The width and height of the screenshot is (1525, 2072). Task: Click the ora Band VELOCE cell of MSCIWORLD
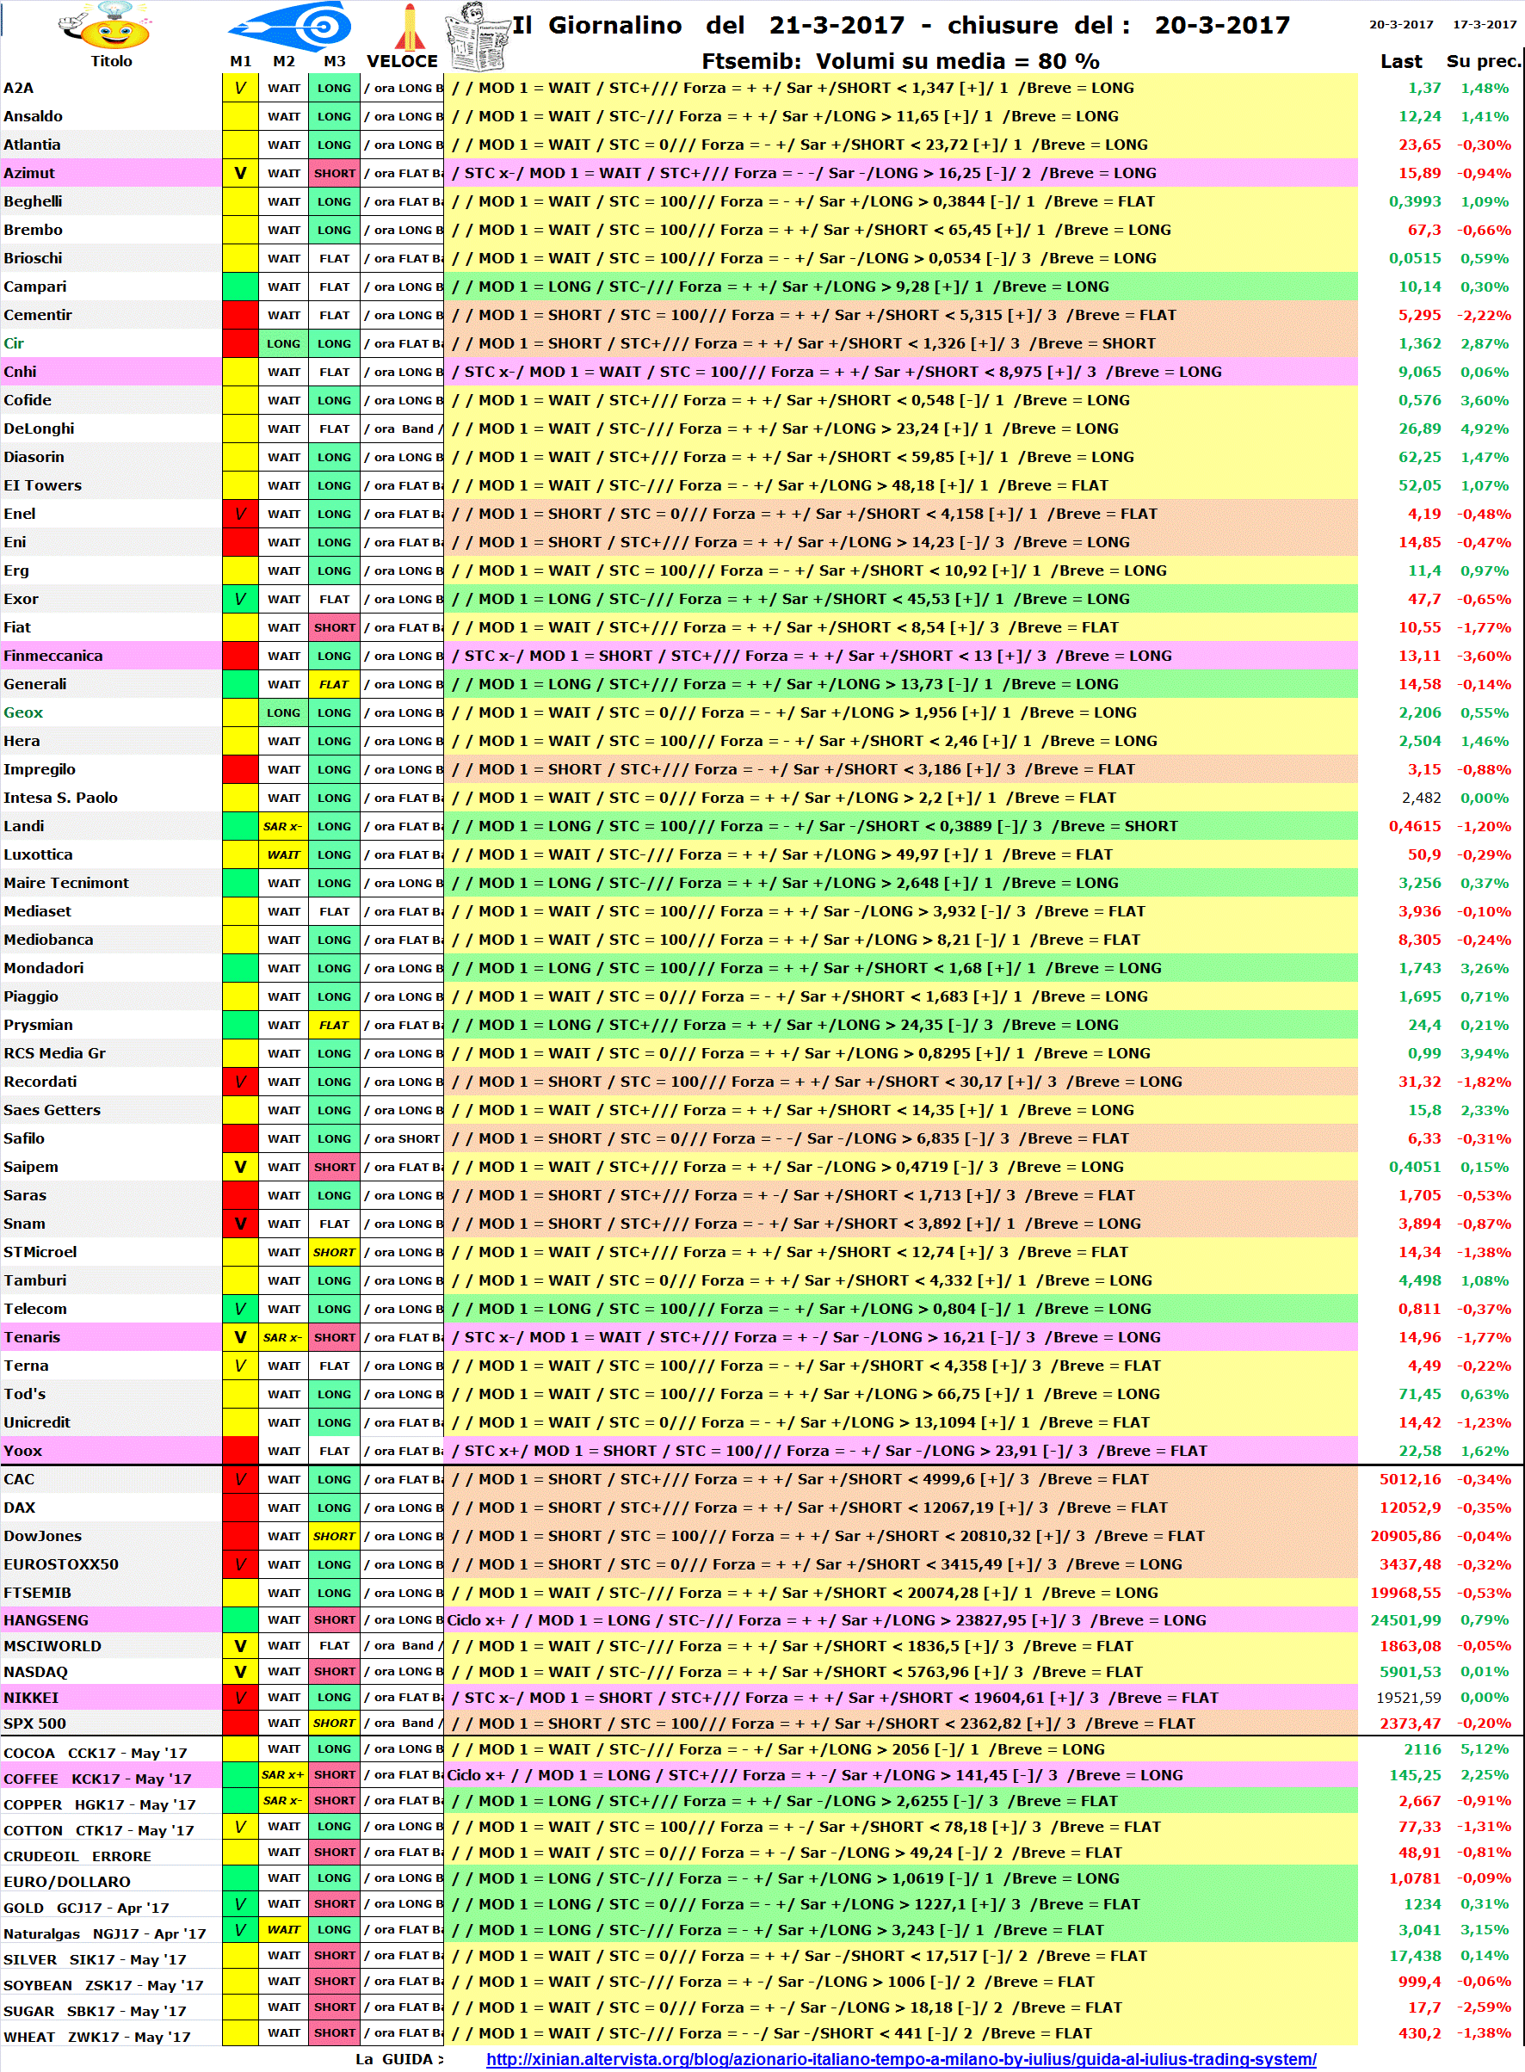[404, 1645]
